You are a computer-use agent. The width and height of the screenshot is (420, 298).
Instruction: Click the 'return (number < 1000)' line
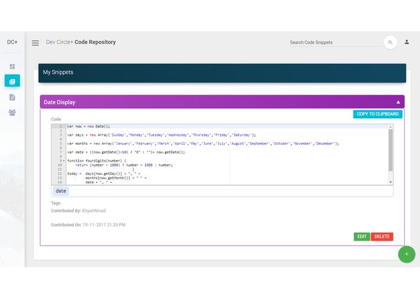pos(124,165)
